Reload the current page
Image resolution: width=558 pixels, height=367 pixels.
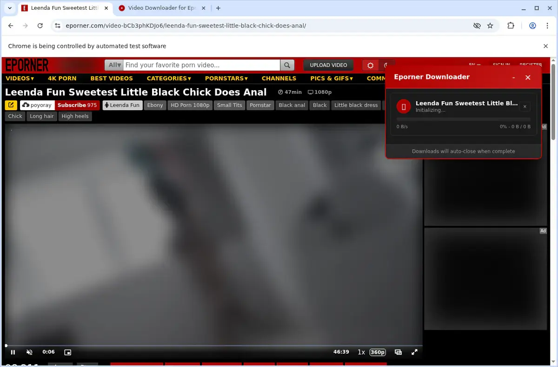pyautogui.click(x=40, y=26)
